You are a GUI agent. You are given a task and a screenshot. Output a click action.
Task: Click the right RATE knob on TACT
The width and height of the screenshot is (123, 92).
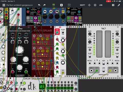[x=117, y=34]
